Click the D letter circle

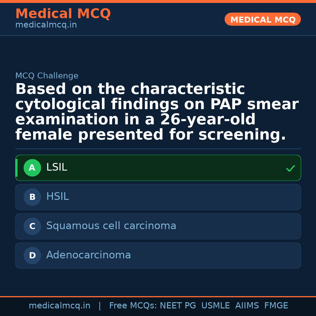pos(32,256)
